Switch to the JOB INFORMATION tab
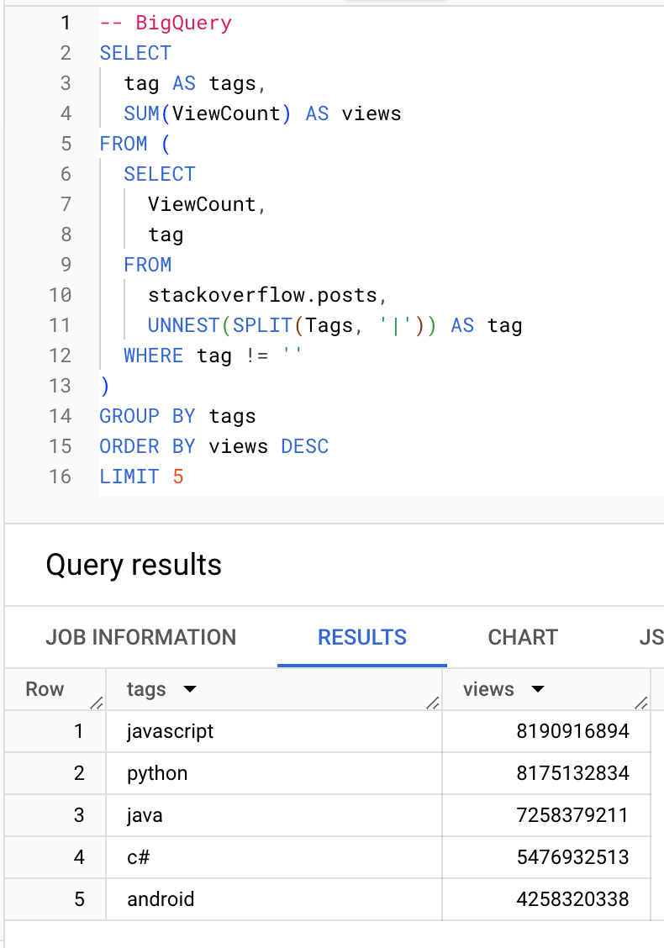Screen dimensions: 664x948 [x=140, y=637]
